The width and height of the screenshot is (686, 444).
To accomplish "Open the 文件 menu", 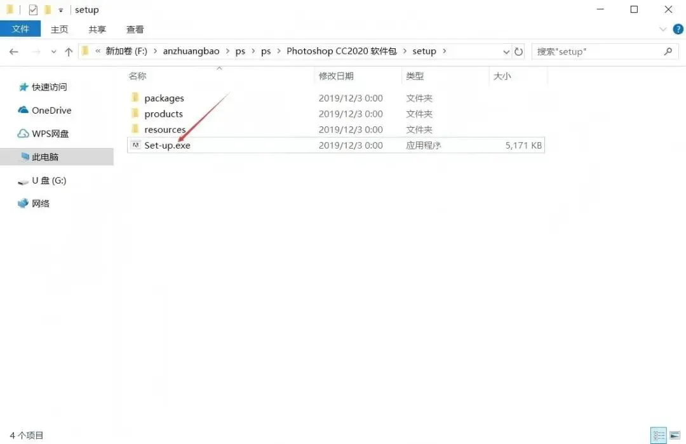I will tap(20, 29).
